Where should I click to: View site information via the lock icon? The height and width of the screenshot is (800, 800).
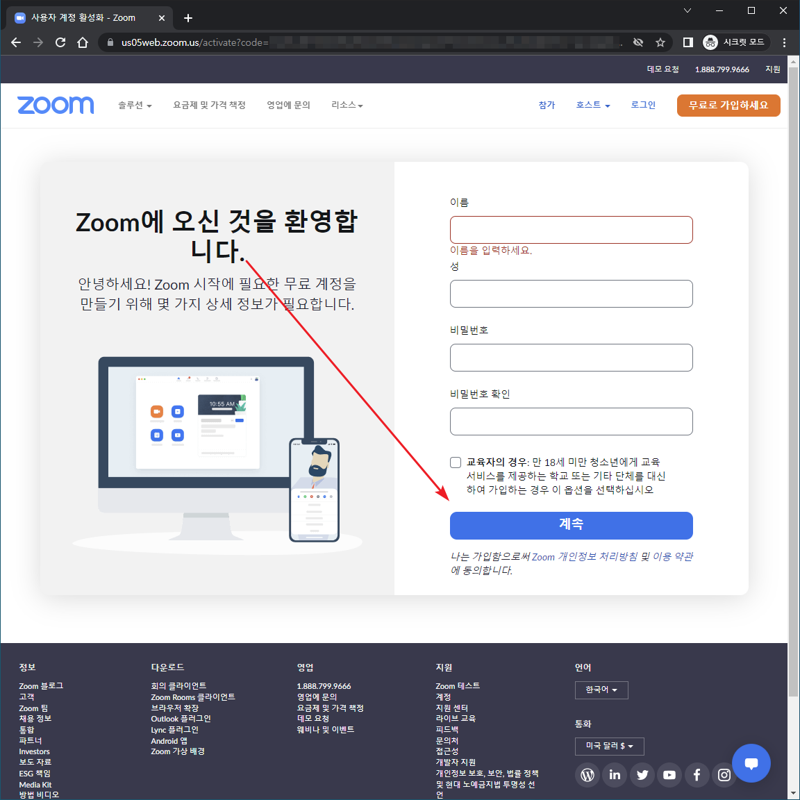click(110, 42)
